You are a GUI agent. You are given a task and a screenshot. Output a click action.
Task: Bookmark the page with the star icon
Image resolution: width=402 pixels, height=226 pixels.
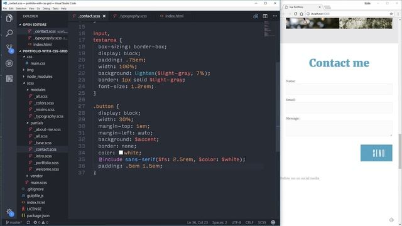[x=391, y=14]
